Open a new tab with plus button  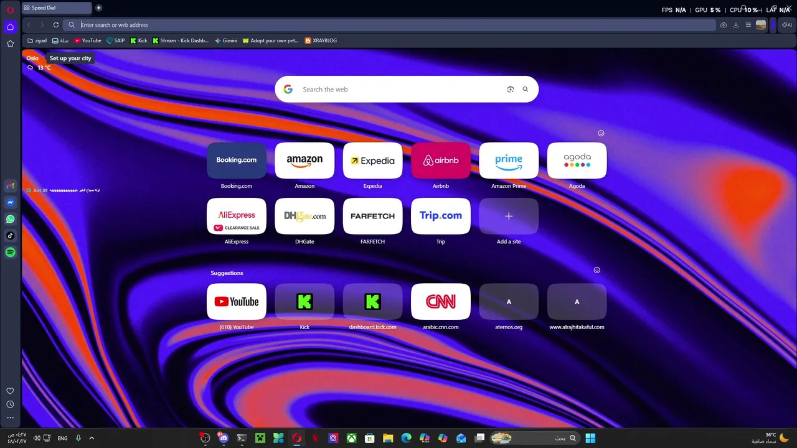click(98, 8)
